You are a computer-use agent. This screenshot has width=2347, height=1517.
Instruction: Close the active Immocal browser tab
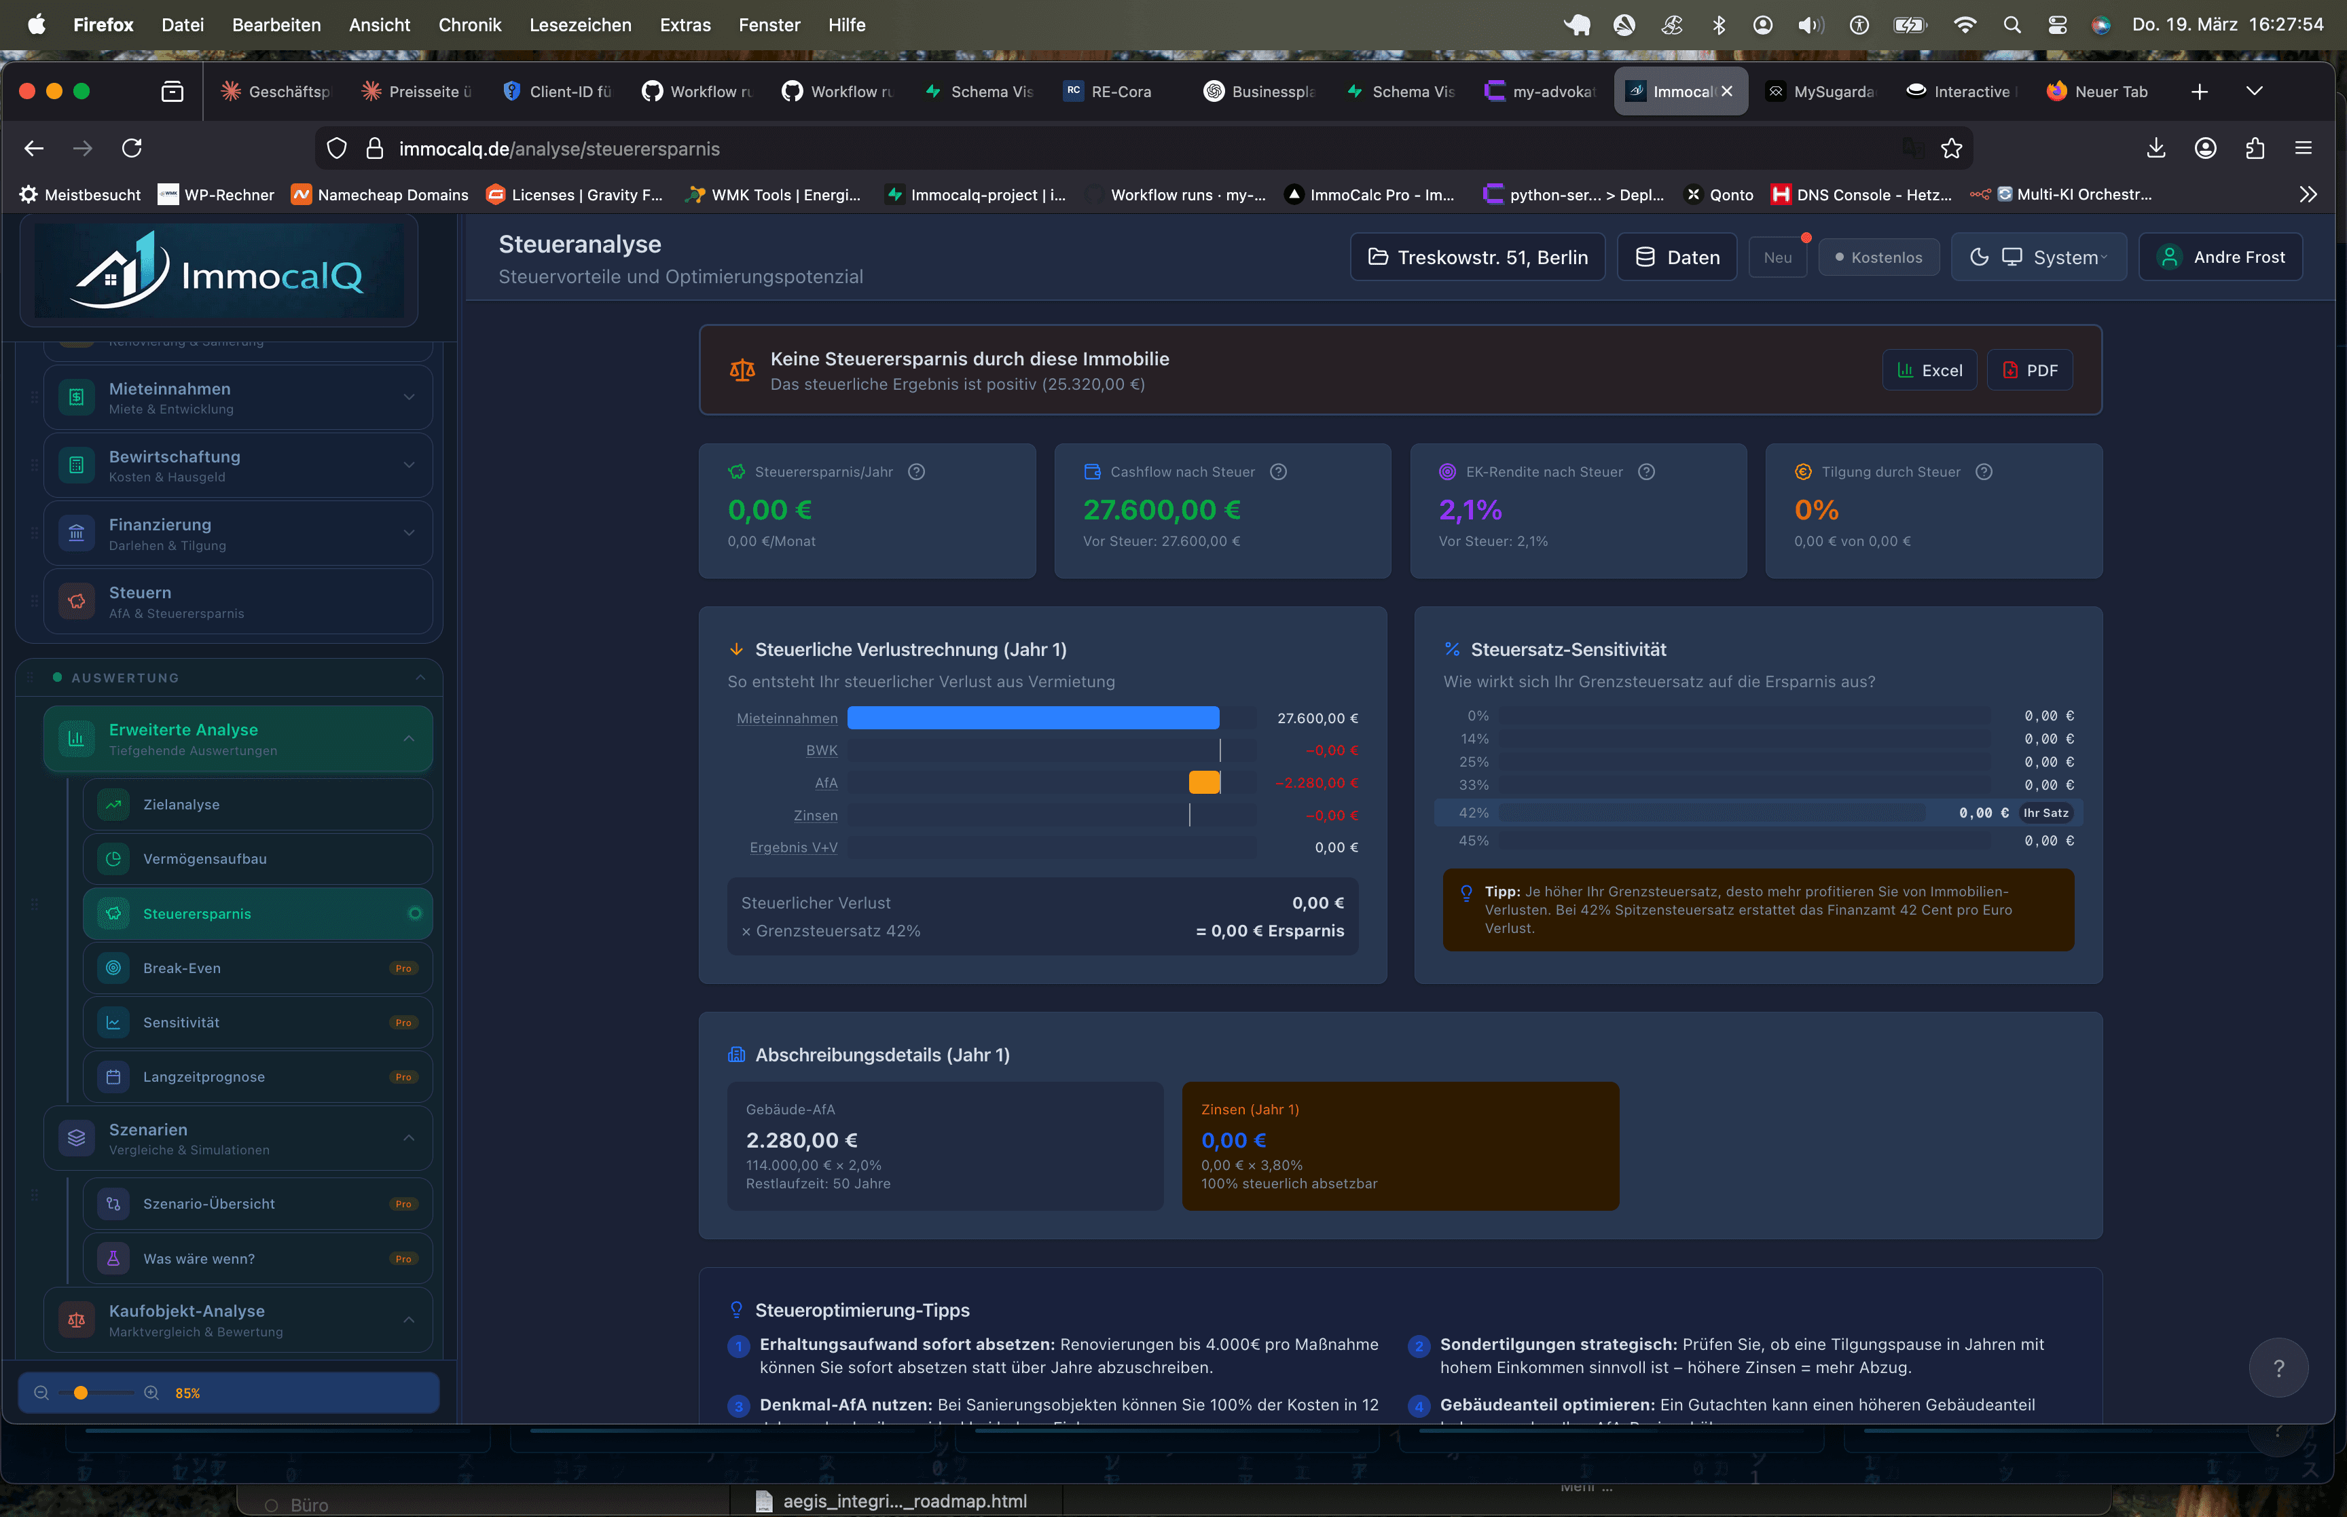coord(1726,92)
